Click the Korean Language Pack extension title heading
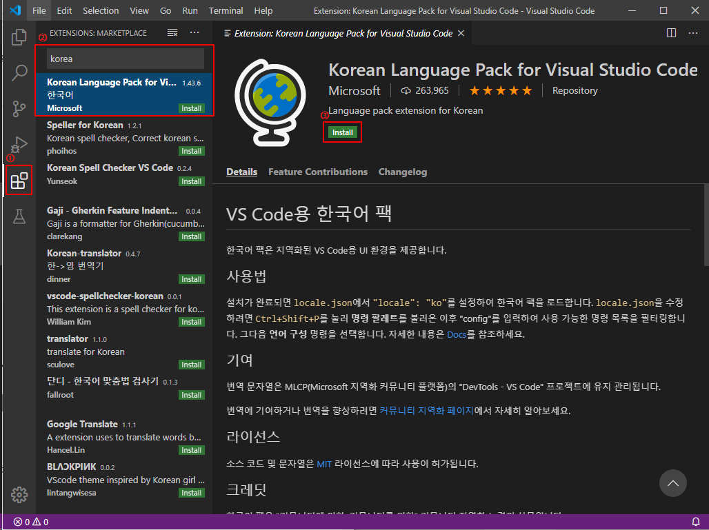Image resolution: width=709 pixels, height=530 pixels. click(512, 70)
